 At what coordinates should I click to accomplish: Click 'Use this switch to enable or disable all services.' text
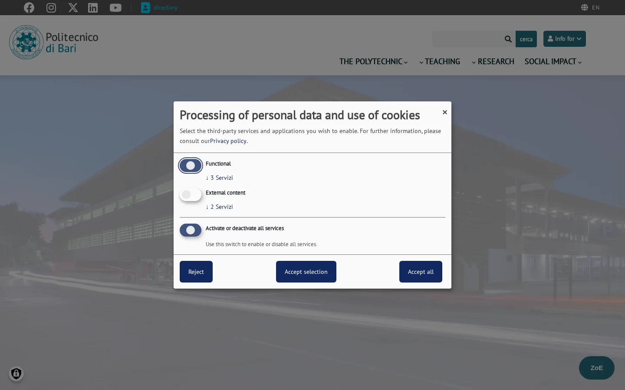coord(261,244)
